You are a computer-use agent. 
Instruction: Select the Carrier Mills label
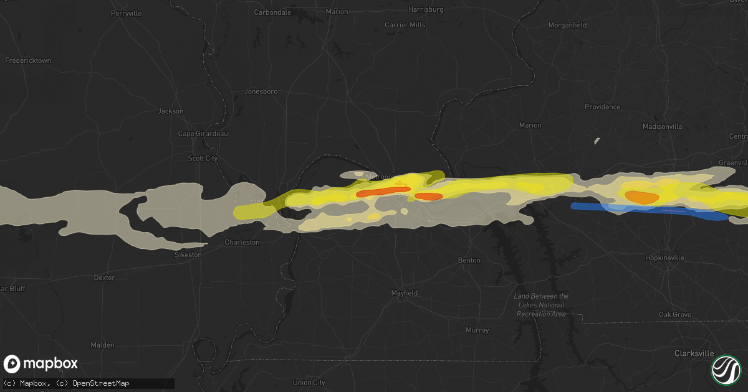click(405, 25)
